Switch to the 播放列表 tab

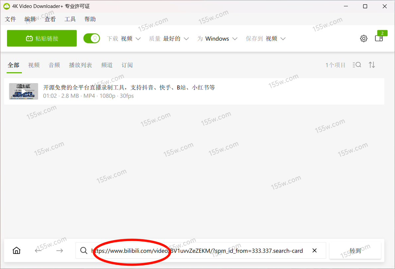pyautogui.click(x=80, y=65)
